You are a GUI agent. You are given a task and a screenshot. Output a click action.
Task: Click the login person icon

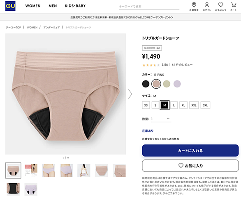pos(207,5)
